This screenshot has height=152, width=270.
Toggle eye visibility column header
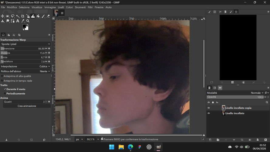tap(209, 102)
